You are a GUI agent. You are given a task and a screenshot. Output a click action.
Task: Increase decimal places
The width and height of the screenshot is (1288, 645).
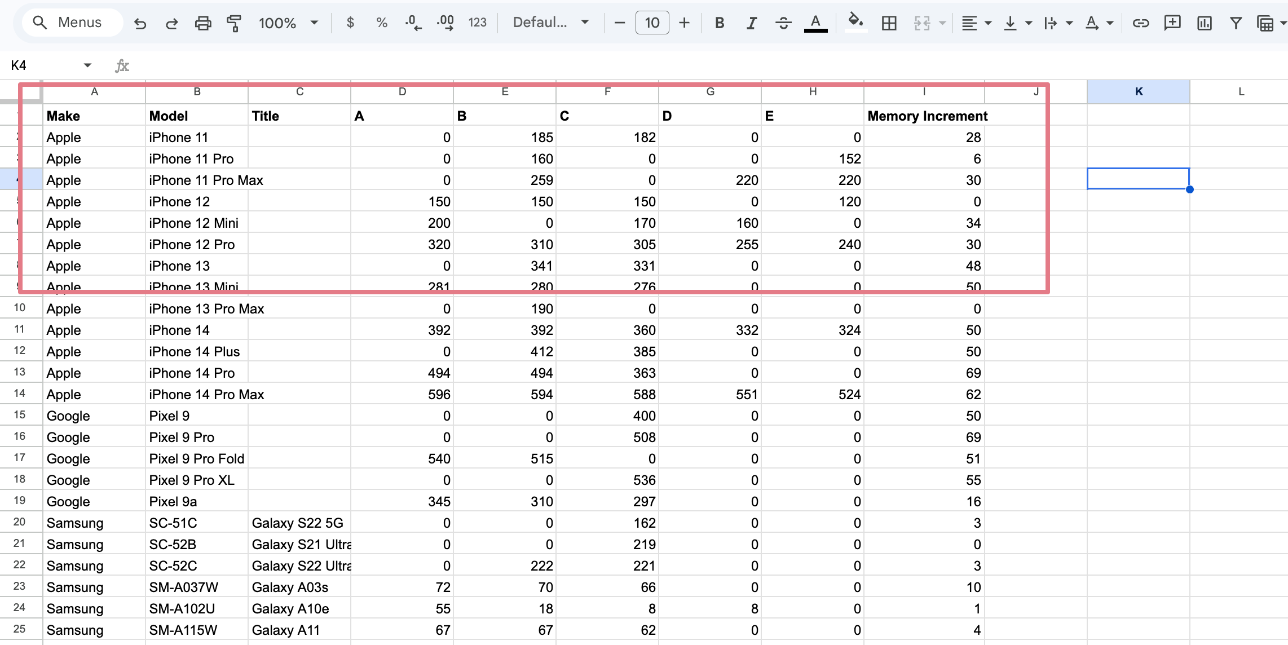tap(445, 23)
